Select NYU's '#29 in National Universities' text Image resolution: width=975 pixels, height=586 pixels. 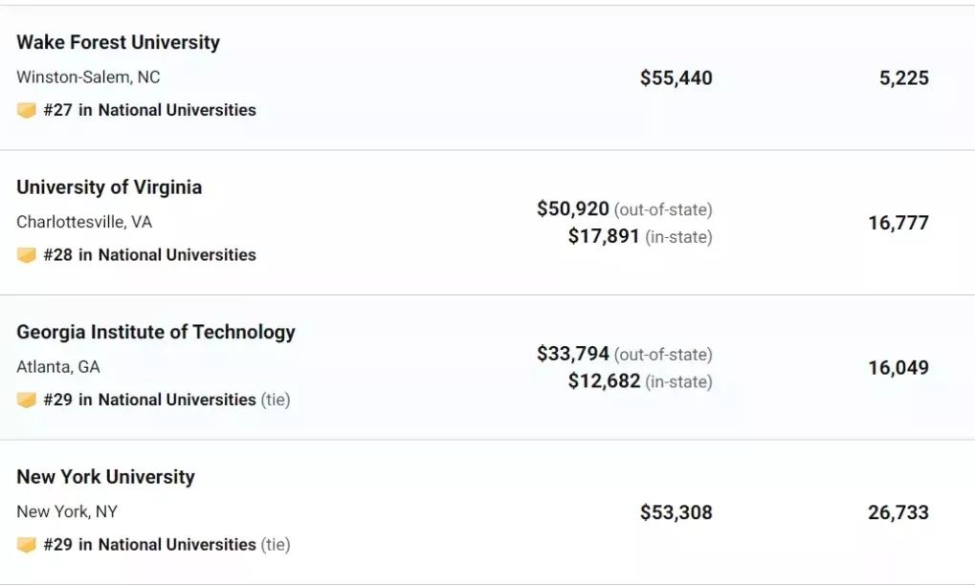point(150,544)
